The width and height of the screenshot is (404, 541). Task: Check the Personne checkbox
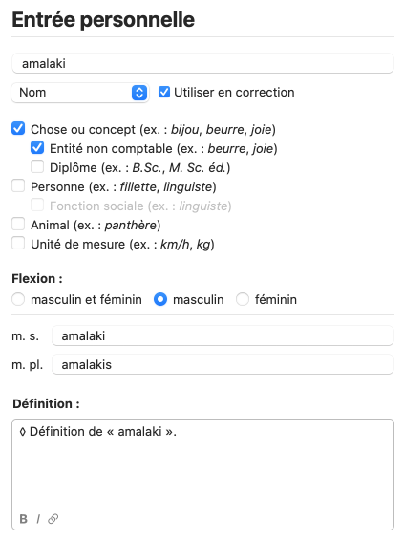coord(18,185)
